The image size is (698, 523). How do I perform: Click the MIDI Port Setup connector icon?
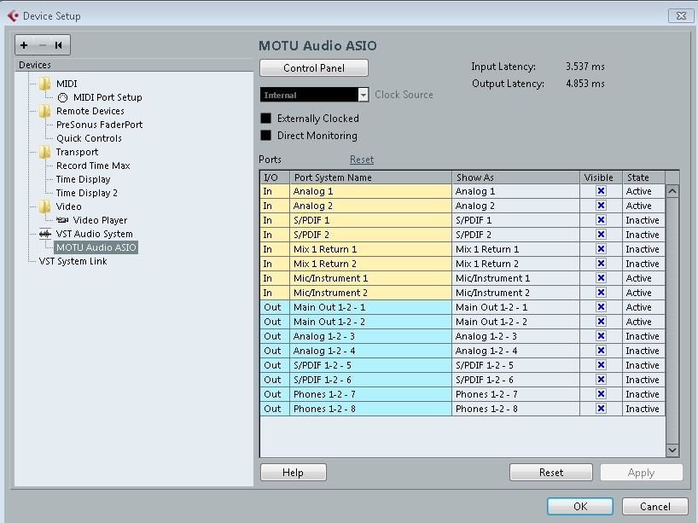tap(63, 97)
